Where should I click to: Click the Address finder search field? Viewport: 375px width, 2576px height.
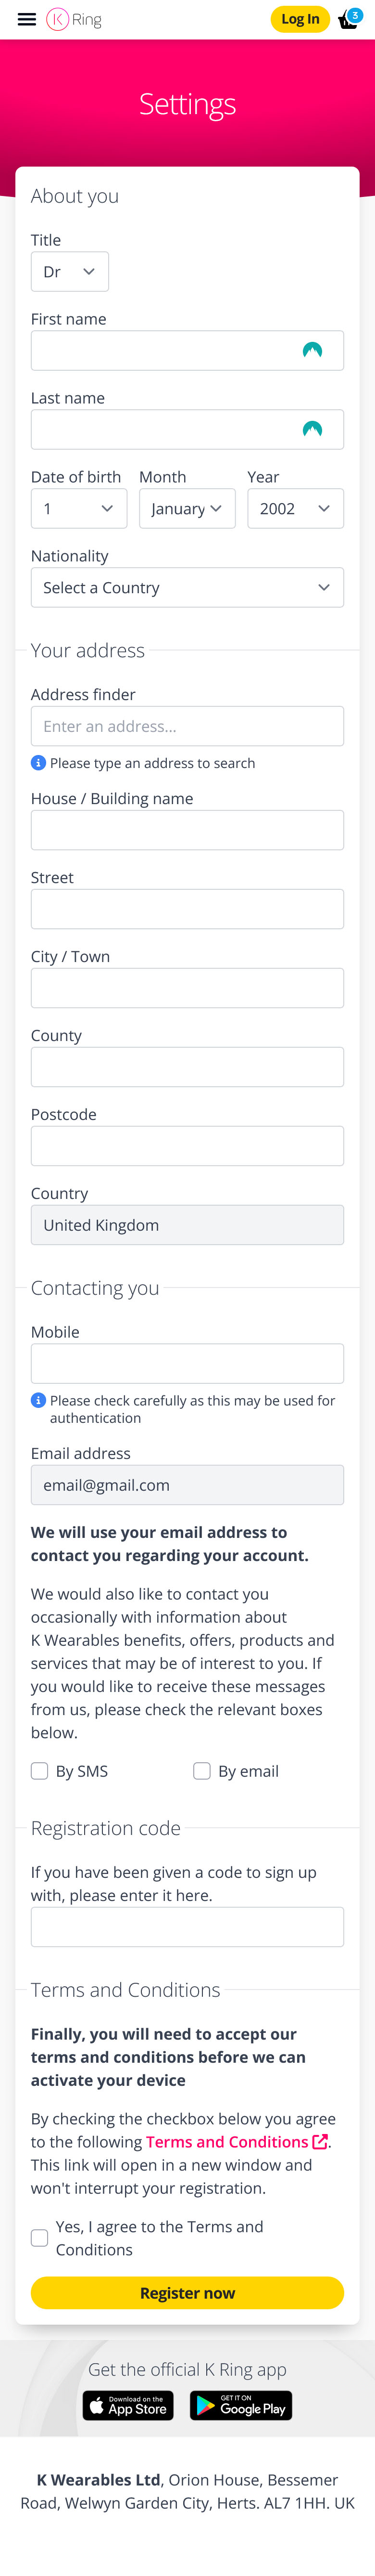click(x=187, y=726)
